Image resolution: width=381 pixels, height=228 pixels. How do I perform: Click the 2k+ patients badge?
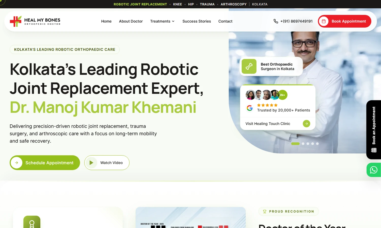(x=282, y=95)
